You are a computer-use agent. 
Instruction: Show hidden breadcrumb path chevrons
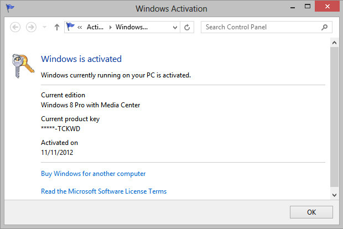[x=80, y=27]
